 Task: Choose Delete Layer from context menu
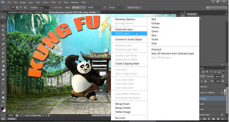point(129,34)
